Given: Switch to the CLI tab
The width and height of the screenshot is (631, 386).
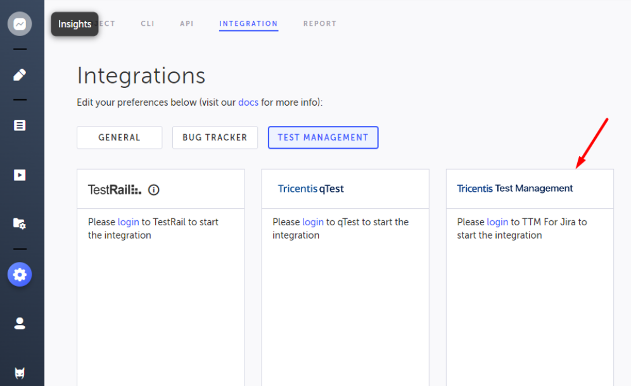Looking at the screenshot, I should point(147,23).
